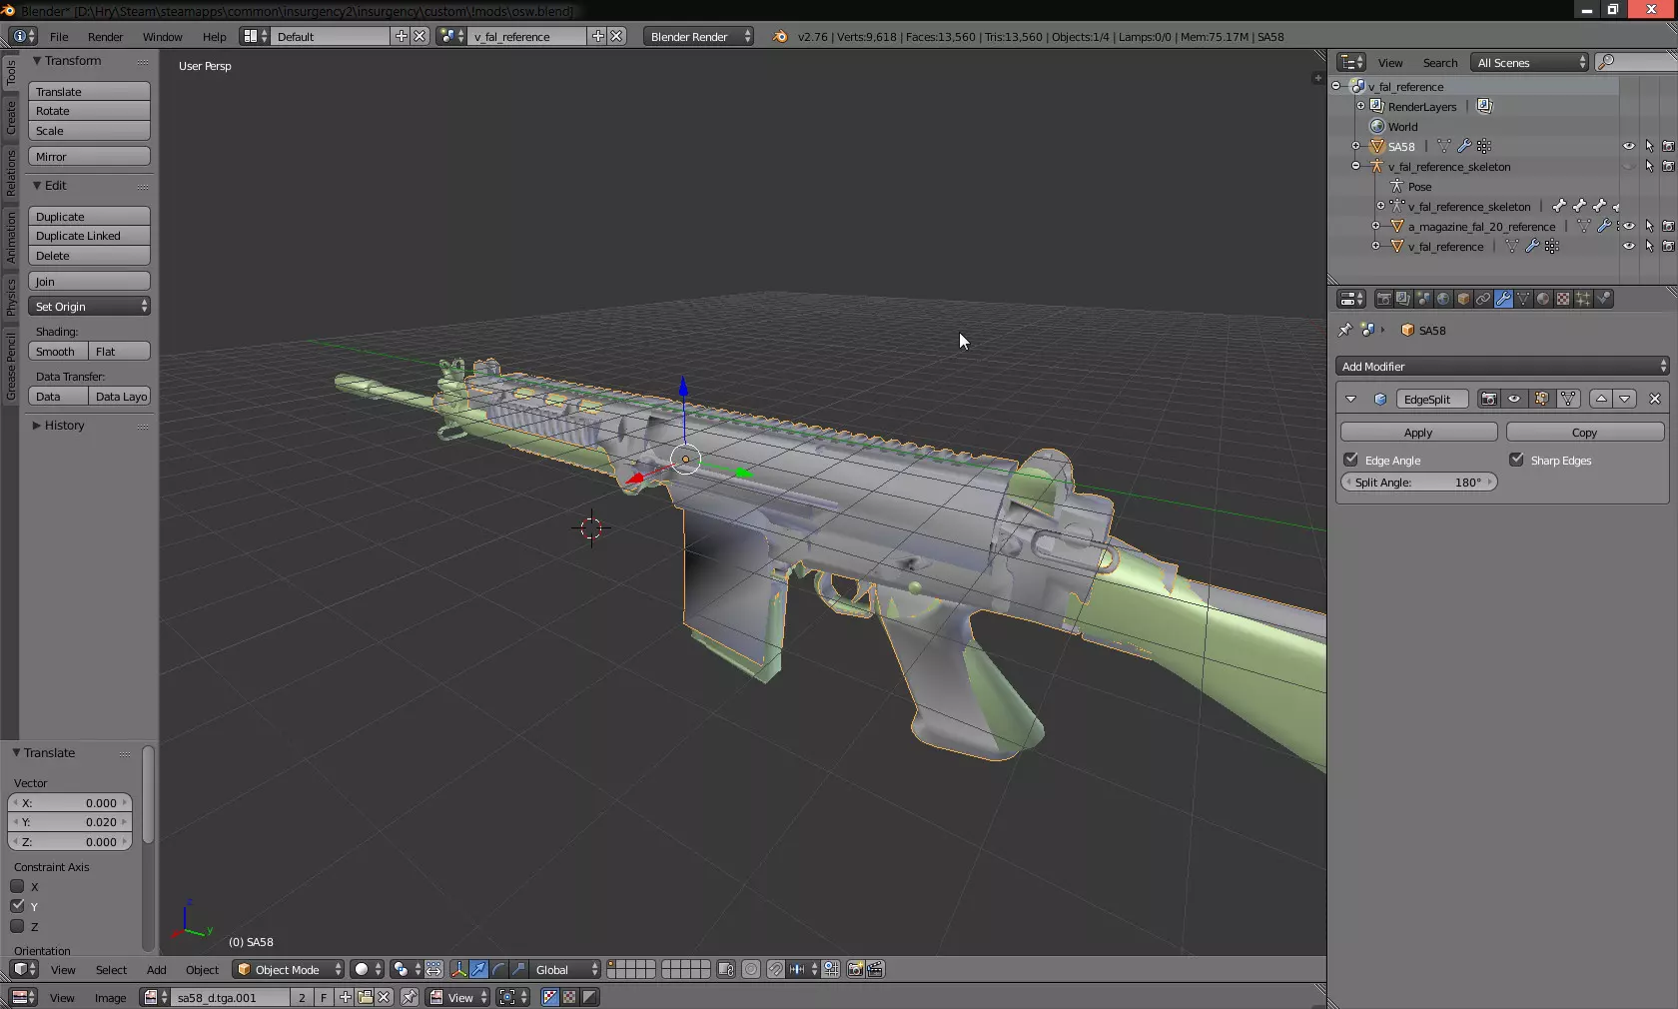This screenshot has width=1678, height=1009.
Task: Open the Object Mode selector dropdown
Action: coord(290,969)
